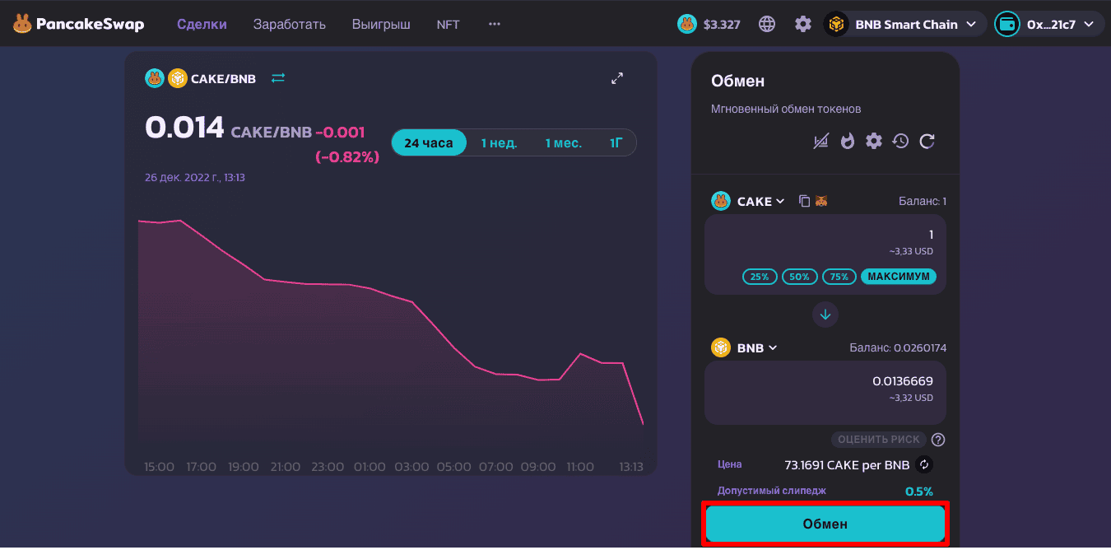Select the 1Г chart range
1111x550 pixels.
pyautogui.click(x=616, y=142)
